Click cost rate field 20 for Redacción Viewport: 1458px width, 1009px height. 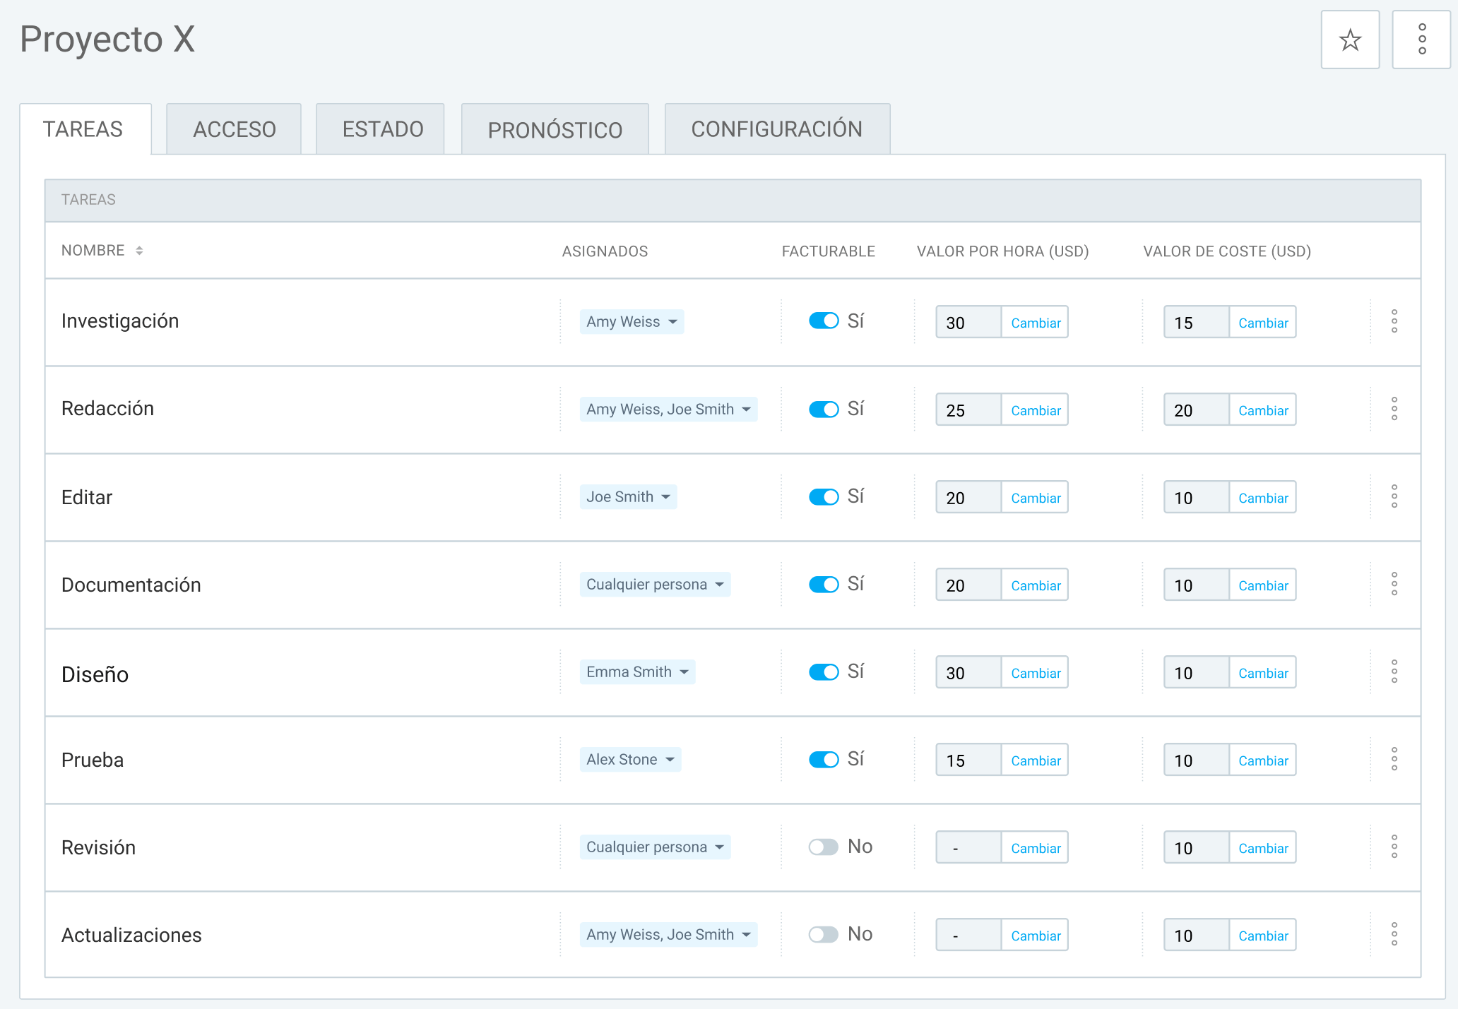(x=1197, y=410)
